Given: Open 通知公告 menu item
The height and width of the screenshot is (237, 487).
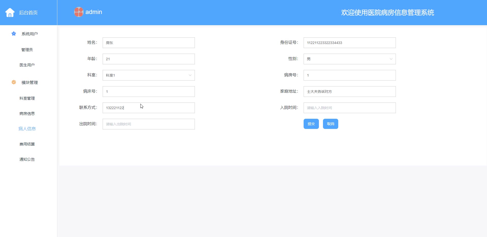Looking at the screenshot, I should click(27, 159).
